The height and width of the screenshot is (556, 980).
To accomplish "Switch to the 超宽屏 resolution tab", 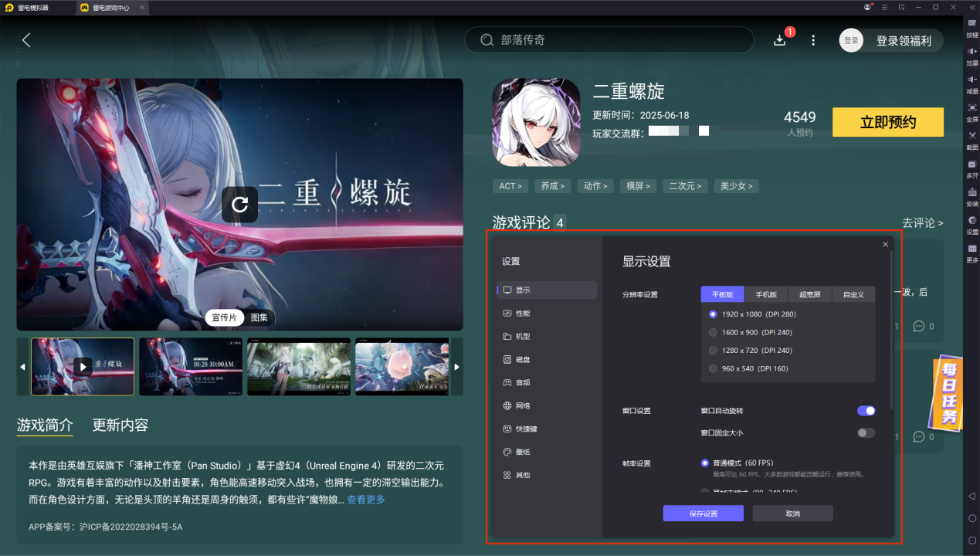I will pyautogui.click(x=810, y=294).
